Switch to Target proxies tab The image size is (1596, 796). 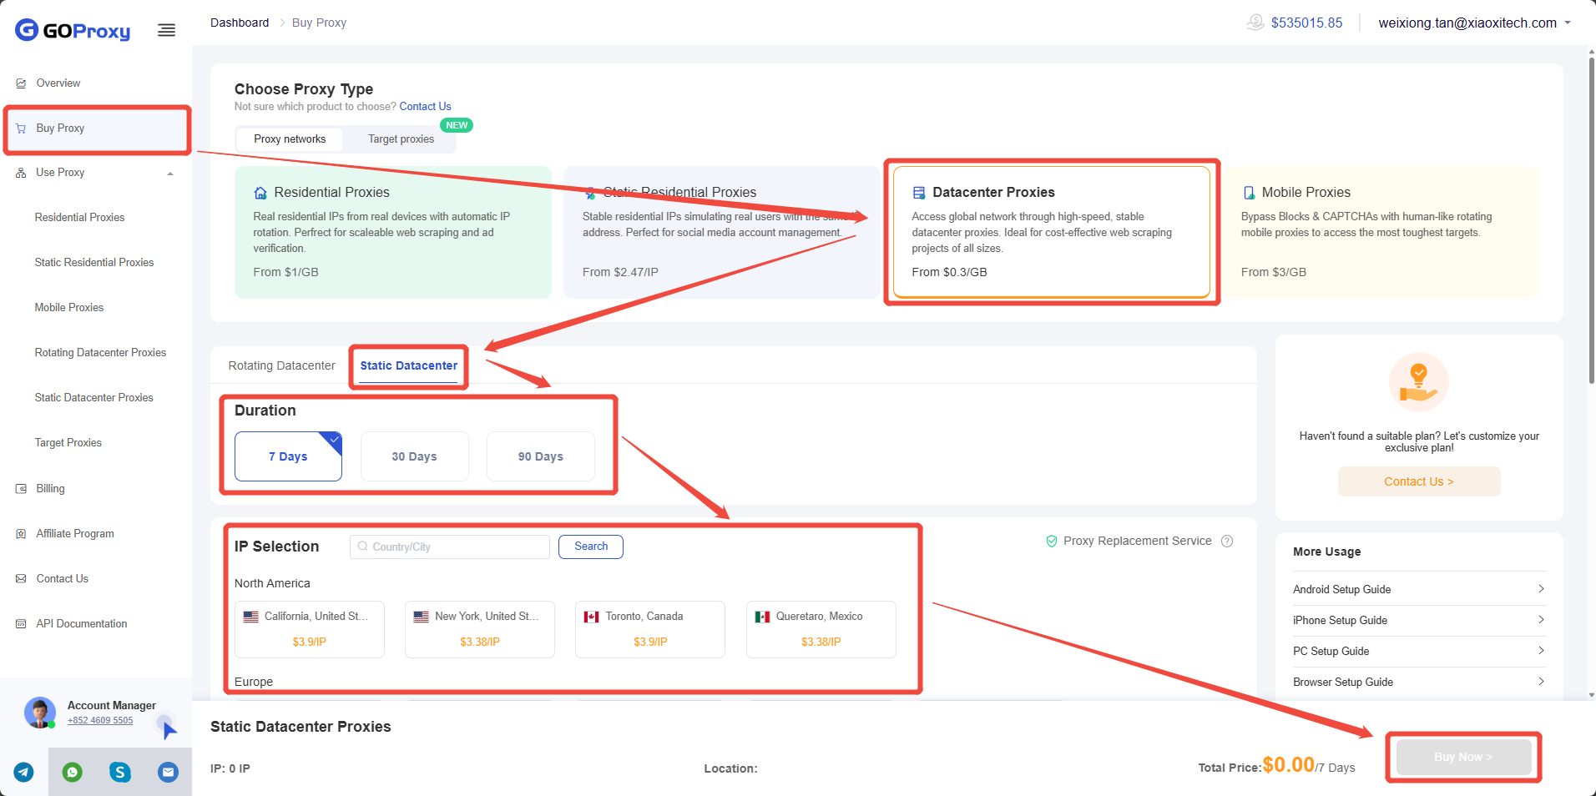(402, 139)
